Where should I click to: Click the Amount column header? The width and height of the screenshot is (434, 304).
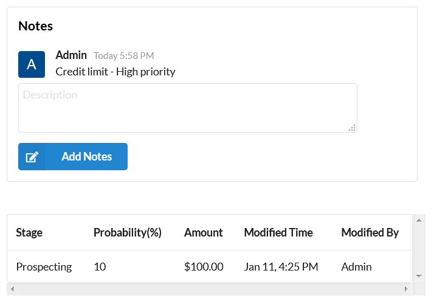[204, 233]
